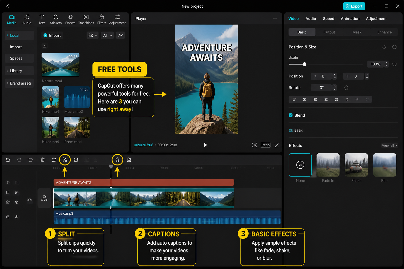Select the Enhance sub-tab
Screen dimensions: 404x269
click(x=384, y=32)
